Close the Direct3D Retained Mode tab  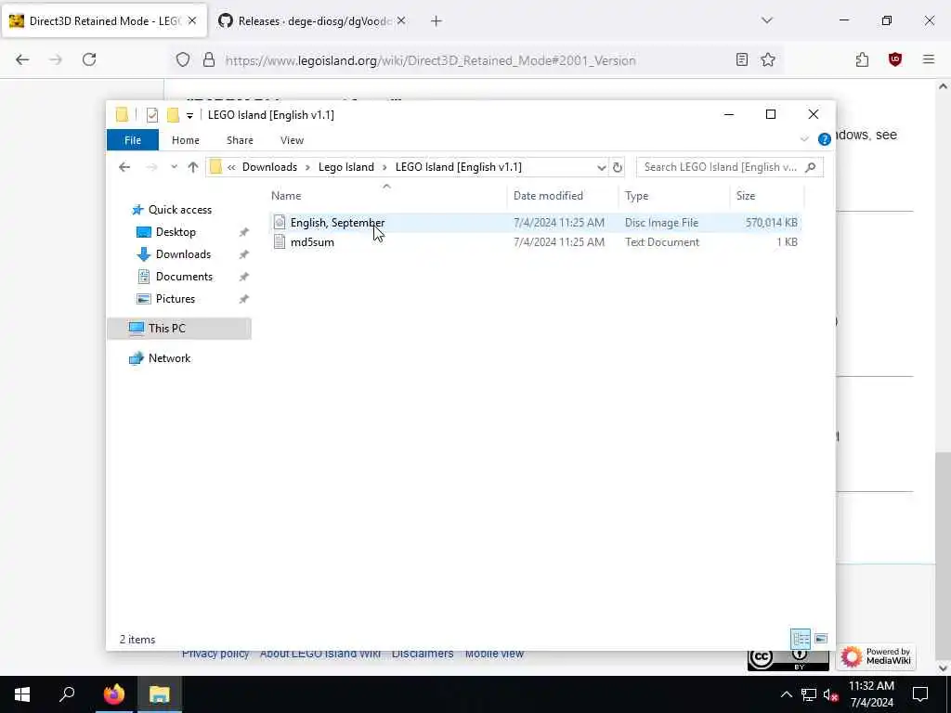(x=192, y=20)
